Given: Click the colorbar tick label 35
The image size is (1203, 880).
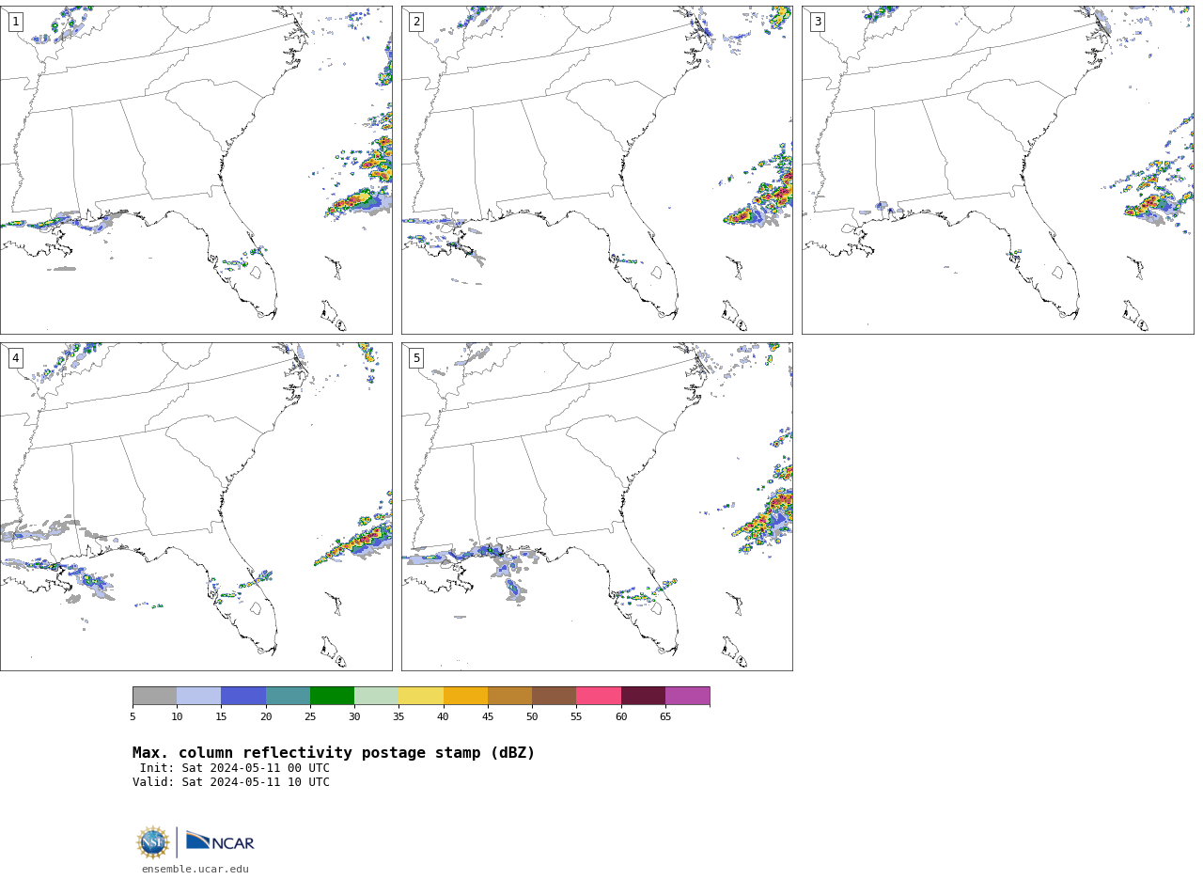Looking at the screenshot, I should pyautogui.click(x=398, y=717).
